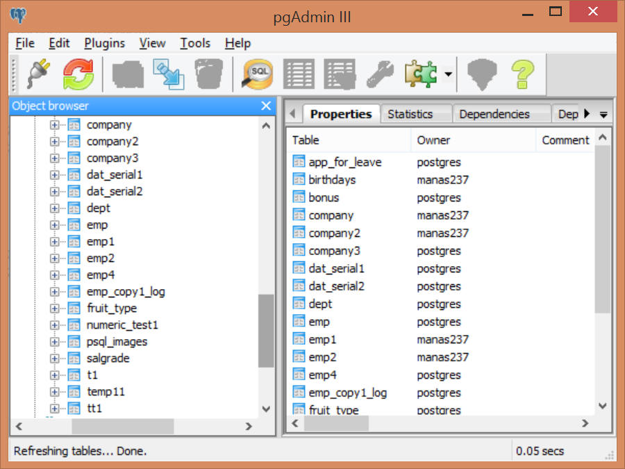
Task: Click the View data grid icon
Action: click(299, 74)
